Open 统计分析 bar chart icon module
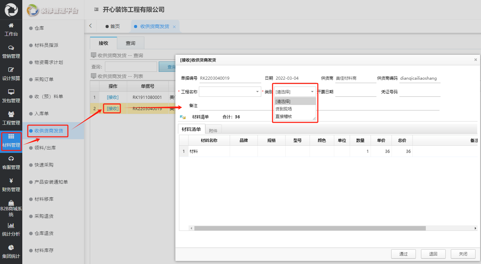 11,225
